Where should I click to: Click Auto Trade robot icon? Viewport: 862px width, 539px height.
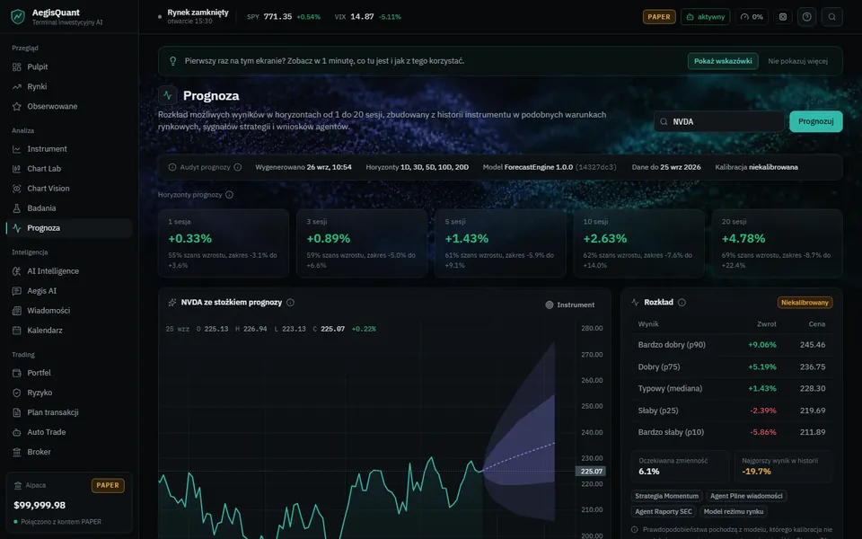[16, 432]
